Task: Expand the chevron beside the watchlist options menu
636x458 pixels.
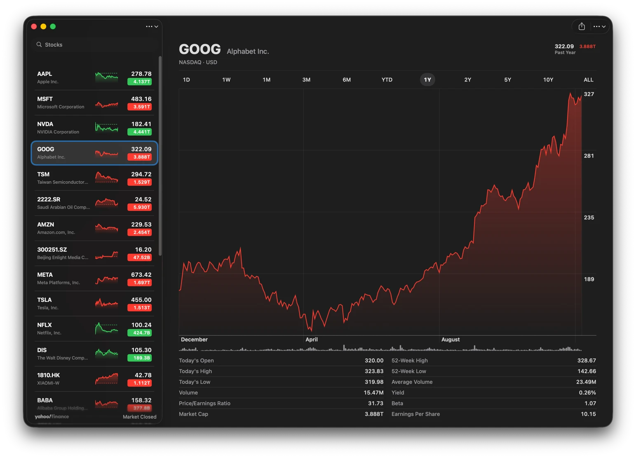Action: [x=156, y=27]
